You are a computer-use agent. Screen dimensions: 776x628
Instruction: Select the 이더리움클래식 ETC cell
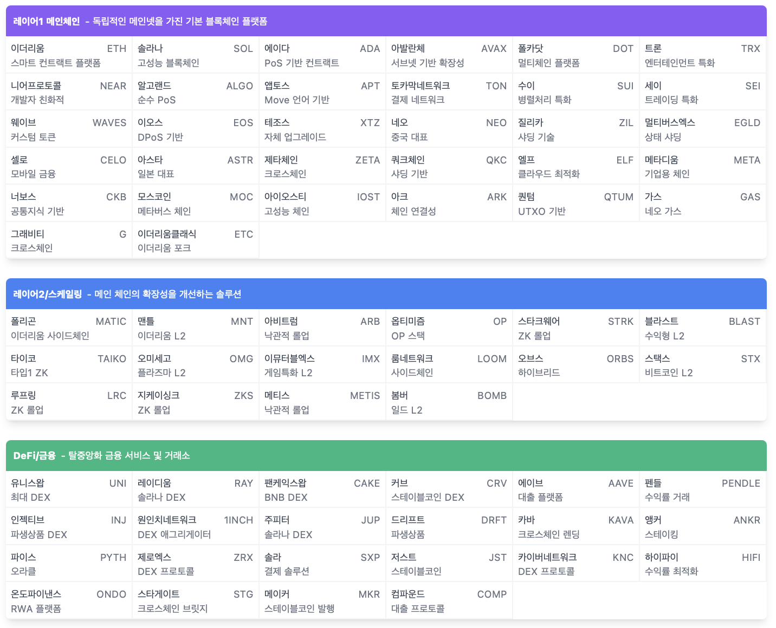coord(196,241)
